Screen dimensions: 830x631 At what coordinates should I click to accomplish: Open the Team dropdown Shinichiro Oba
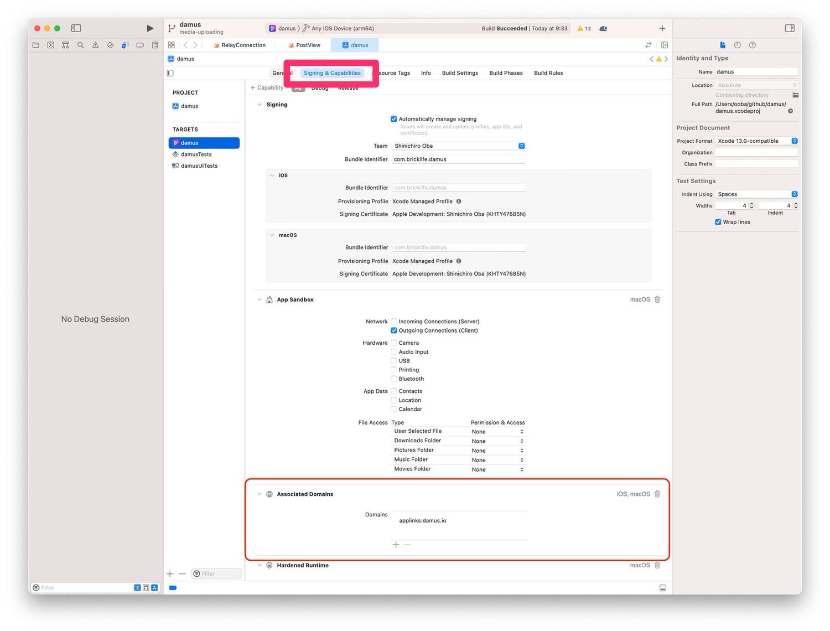coord(458,146)
